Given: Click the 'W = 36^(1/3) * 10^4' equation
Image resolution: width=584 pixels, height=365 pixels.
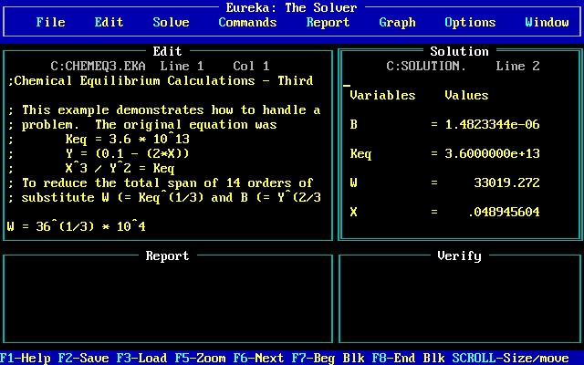Looking at the screenshot, I should (x=77, y=226).
